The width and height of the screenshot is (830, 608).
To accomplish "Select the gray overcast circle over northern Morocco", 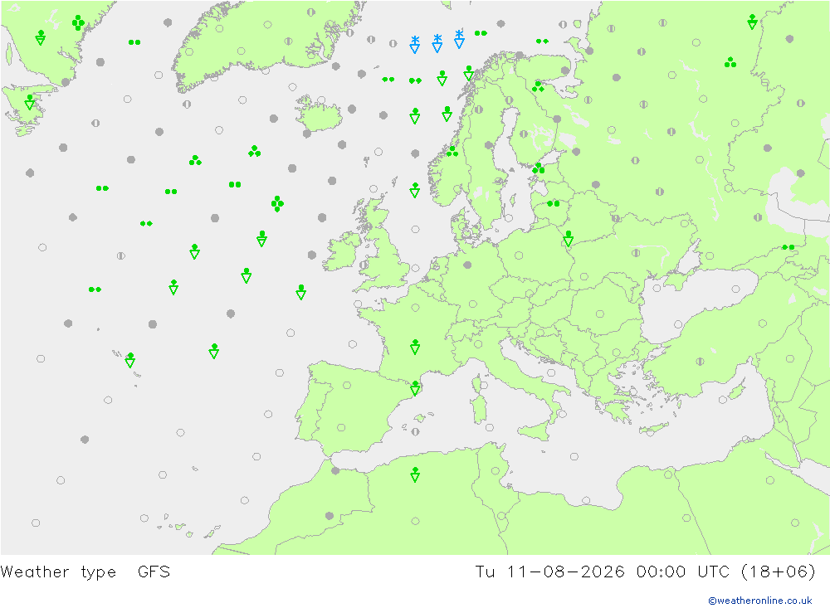I will [335, 470].
